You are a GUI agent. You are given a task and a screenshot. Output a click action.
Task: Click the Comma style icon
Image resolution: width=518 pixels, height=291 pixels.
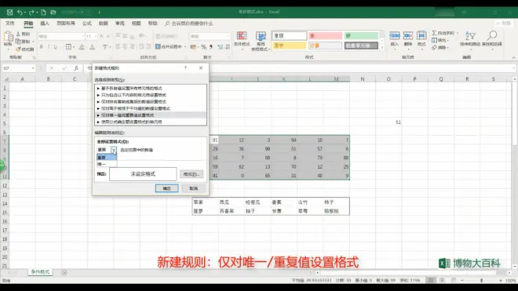tap(211, 47)
